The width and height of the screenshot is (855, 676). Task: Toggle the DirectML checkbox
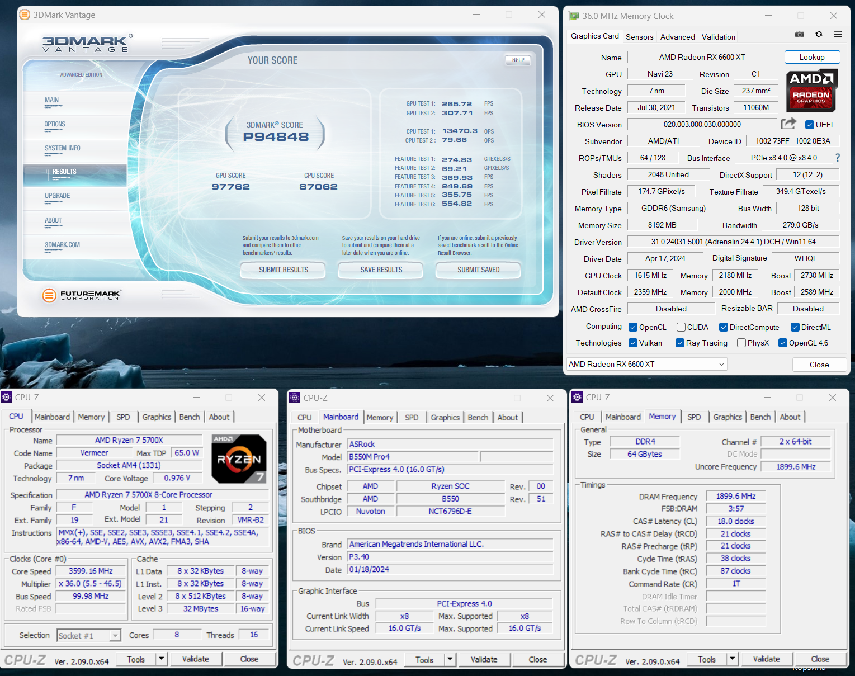pos(795,327)
